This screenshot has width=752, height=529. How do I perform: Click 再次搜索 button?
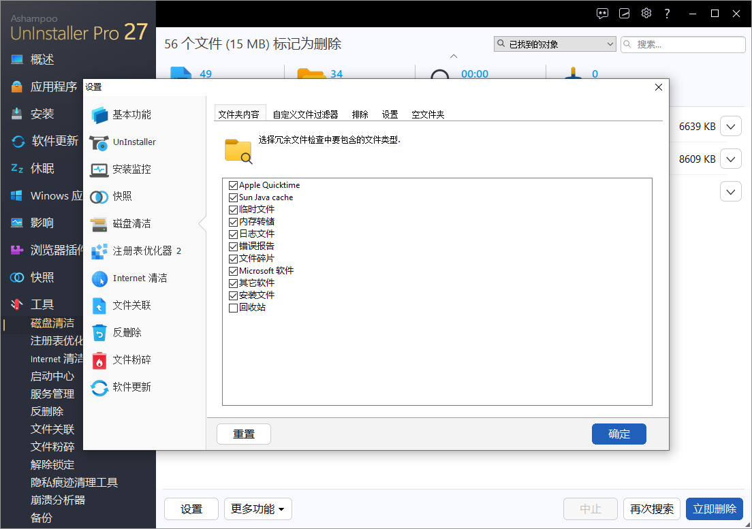[652, 509]
